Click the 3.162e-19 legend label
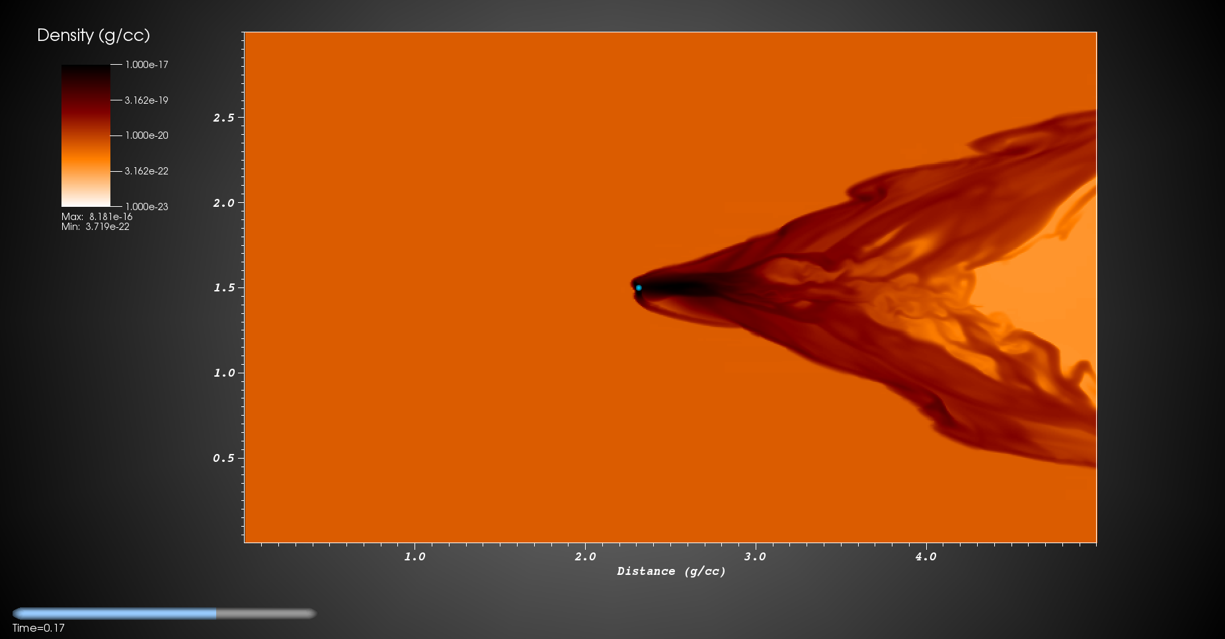Image resolution: width=1225 pixels, height=639 pixels. click(147, 100)
